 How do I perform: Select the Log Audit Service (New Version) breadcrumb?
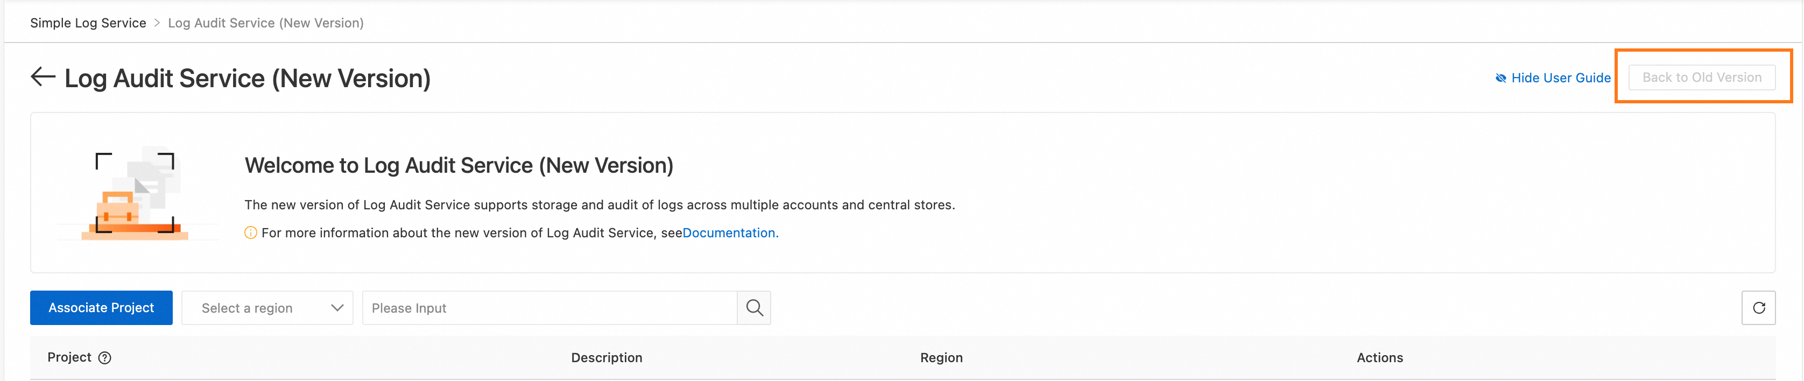[265, 23]
